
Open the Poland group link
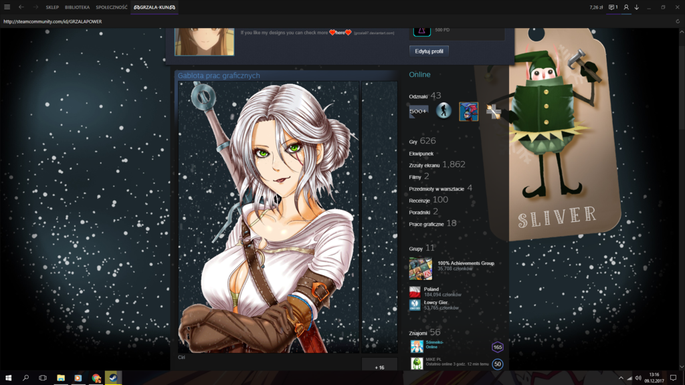(x=431, y=289)
